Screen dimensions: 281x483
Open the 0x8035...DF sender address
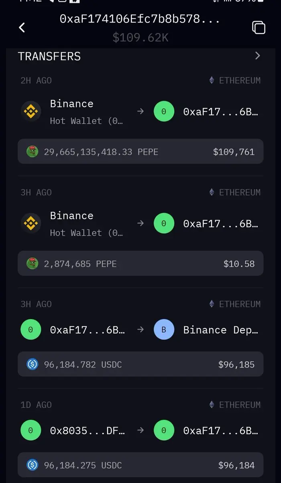pyautogui.click(x=87, y=430)
